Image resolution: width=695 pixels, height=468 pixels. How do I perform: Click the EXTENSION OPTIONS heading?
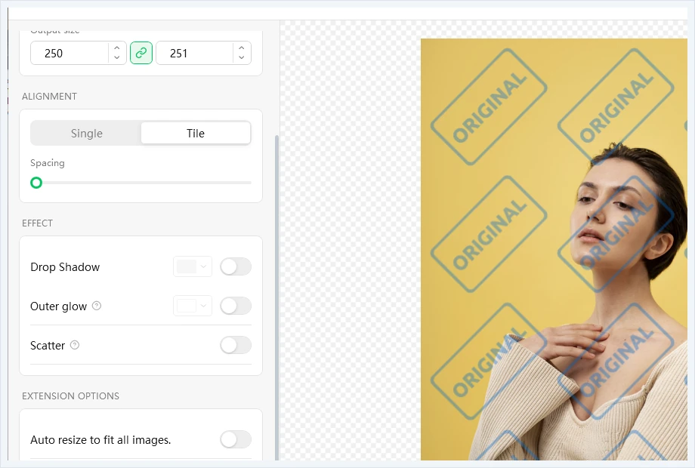(70, 396)
